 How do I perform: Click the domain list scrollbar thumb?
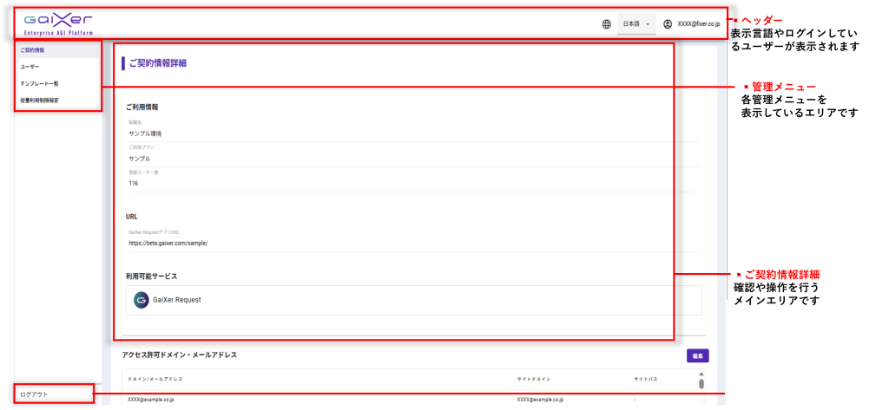(701, 384)
